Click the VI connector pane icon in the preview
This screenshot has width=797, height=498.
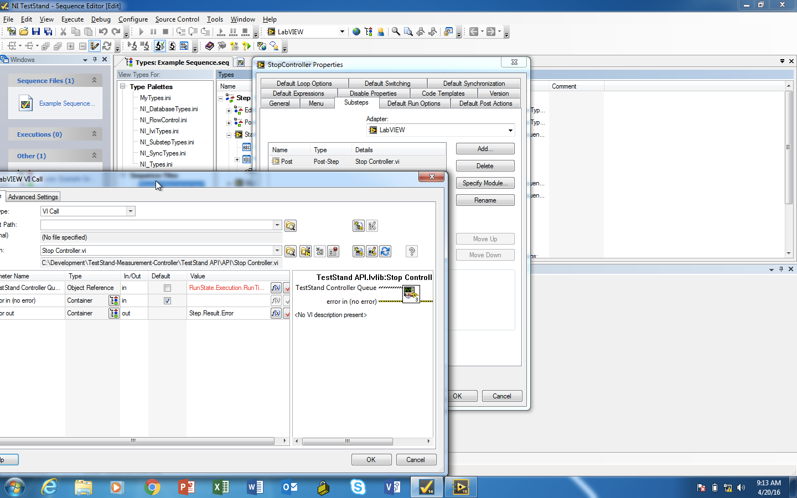(411, 294)
